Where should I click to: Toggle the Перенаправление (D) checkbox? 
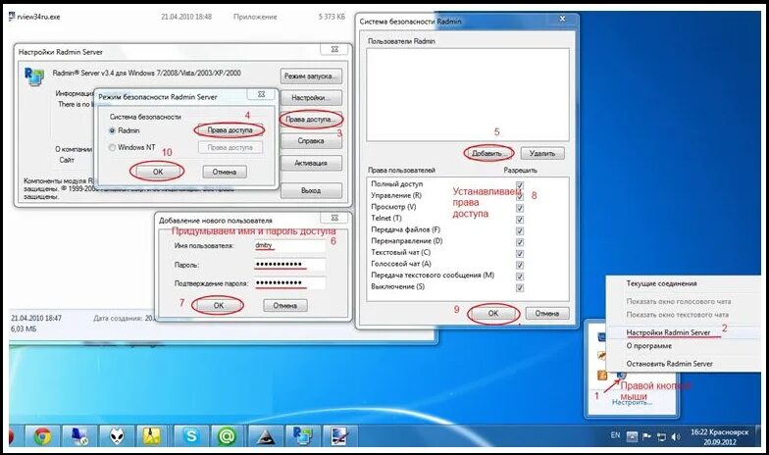[x=520, y=242]
